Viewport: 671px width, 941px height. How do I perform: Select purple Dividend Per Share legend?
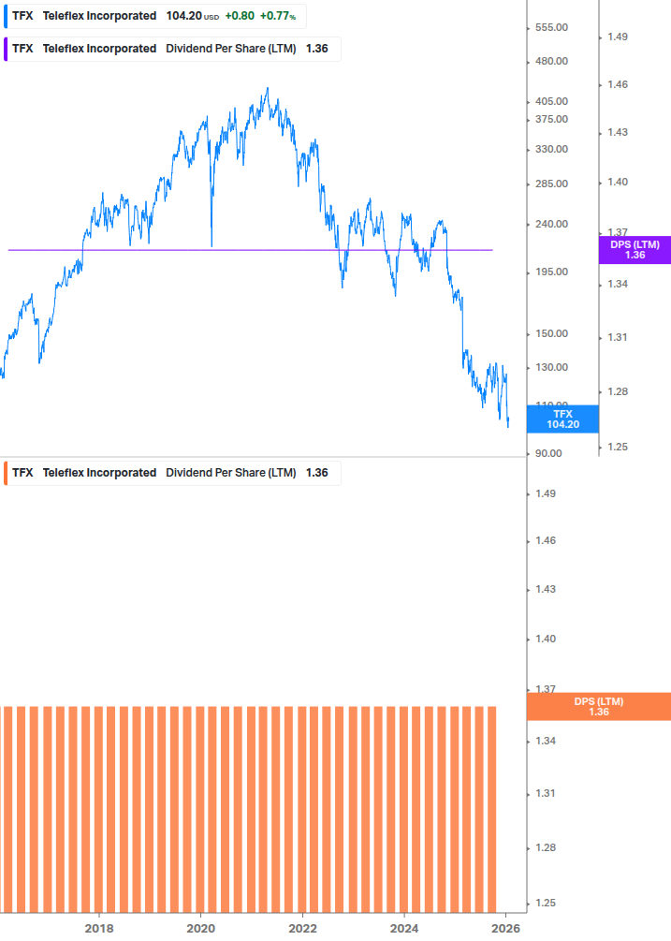172,49
